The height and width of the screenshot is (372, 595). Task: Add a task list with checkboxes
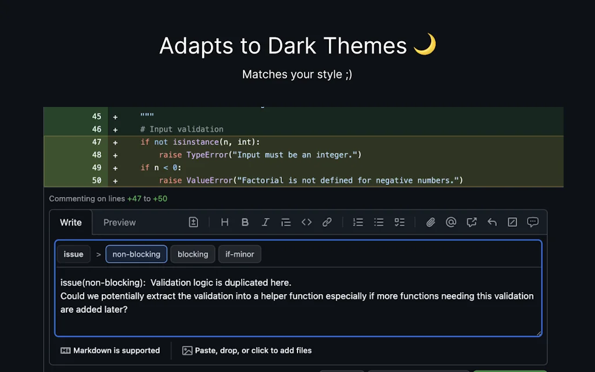pyautogui.click(x=399, y=222)
